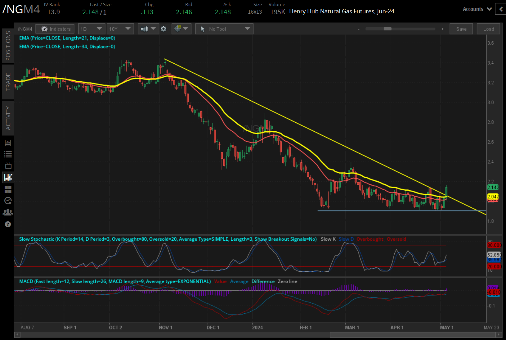Open the watchlist list icon

[x=8, y=154]
